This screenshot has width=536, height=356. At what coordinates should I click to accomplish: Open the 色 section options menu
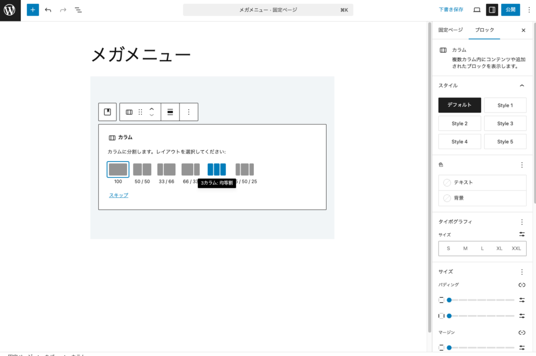point(521,164)
